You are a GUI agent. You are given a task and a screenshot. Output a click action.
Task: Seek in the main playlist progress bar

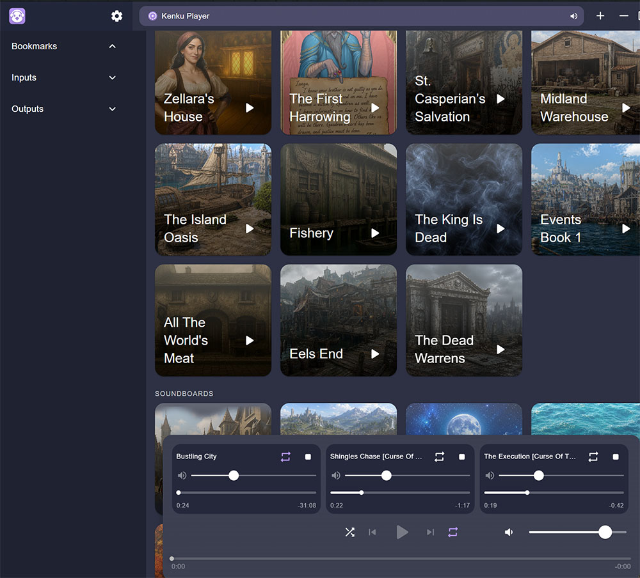click(401, 558)
